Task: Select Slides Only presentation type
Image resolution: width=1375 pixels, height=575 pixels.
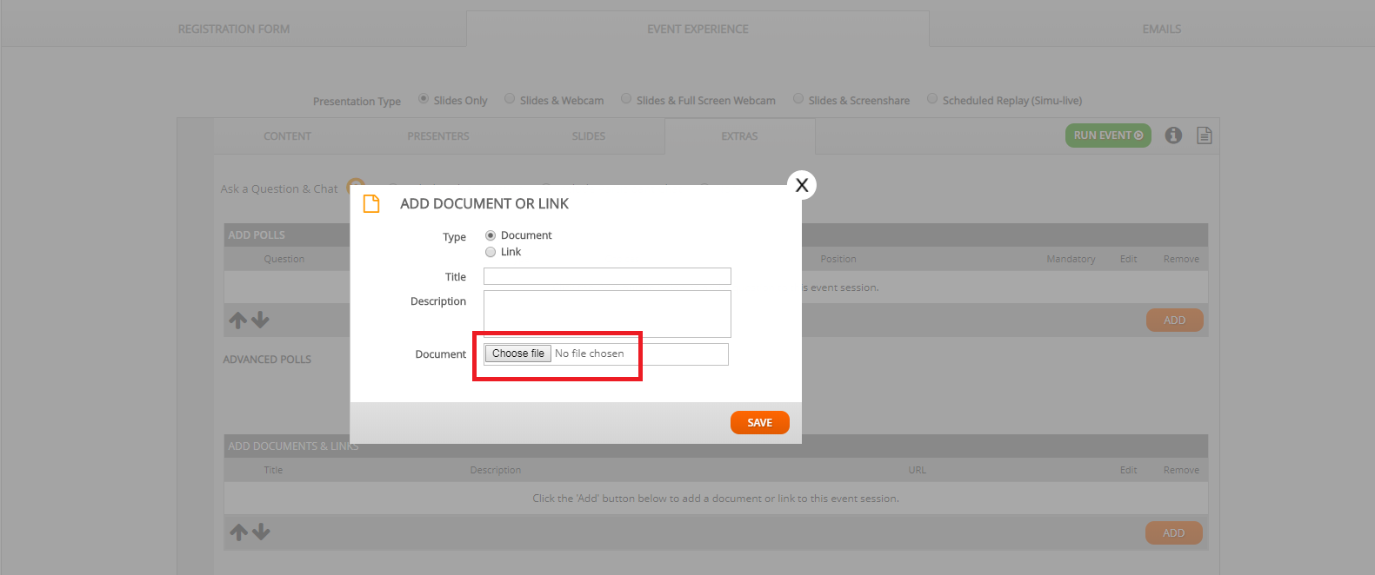Action: point(424,99)
